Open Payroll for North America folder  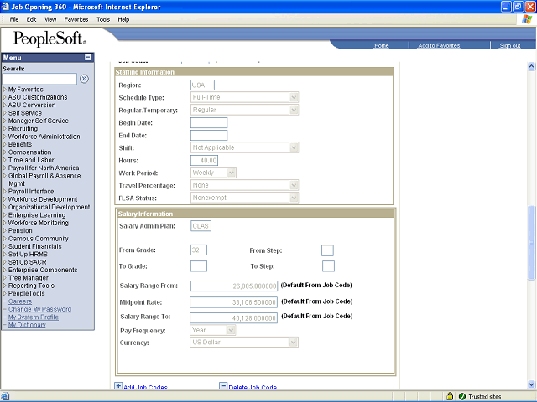(x=44, y=167)
